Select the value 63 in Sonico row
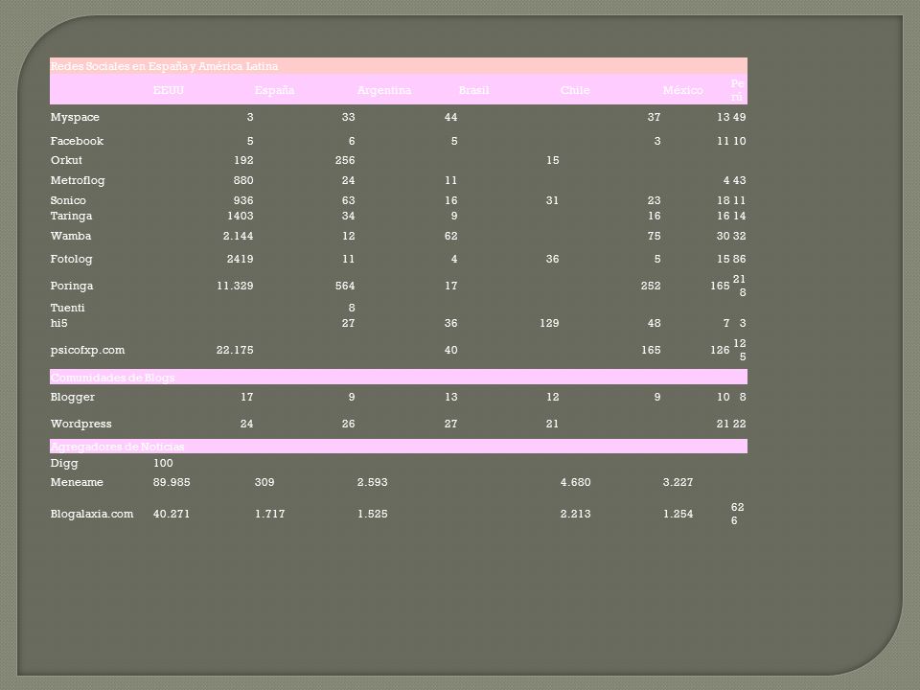The image size is (920, 690). [x=349, y=200]
